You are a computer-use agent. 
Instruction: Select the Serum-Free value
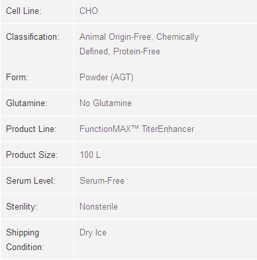(x=102, y=180)
